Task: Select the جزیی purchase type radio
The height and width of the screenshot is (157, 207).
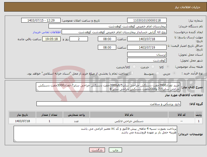Action: 174,73
